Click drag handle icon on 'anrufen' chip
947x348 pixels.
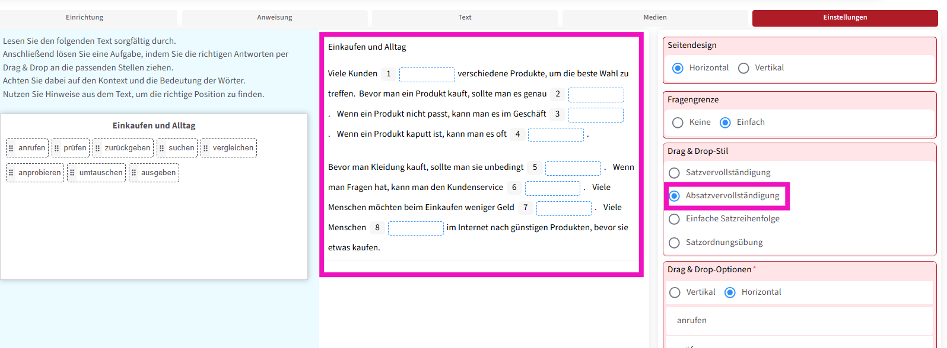point(11,148)
